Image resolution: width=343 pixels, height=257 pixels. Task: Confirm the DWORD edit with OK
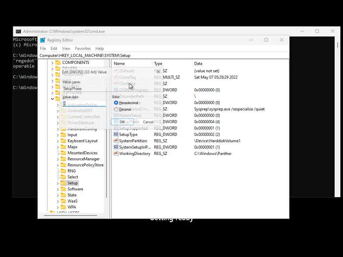[122, 122]
